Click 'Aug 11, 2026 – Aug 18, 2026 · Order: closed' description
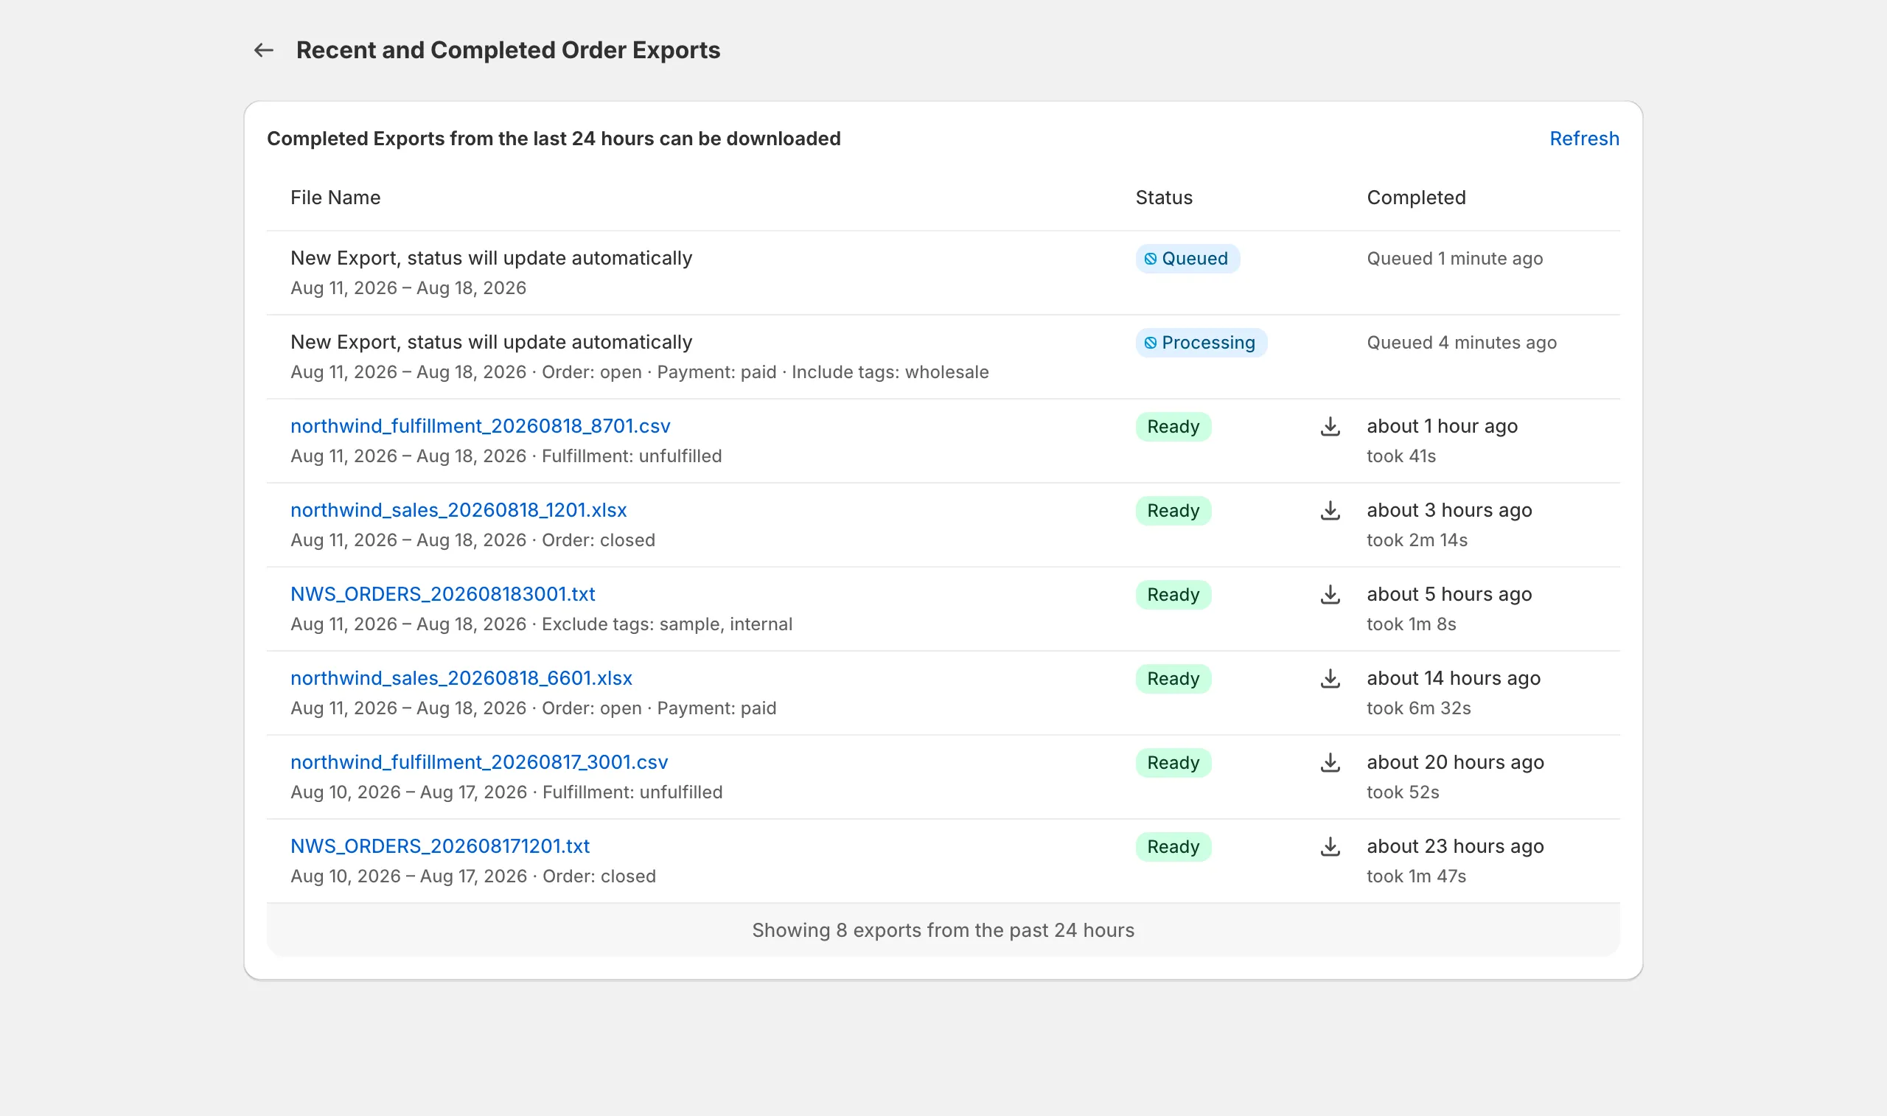 473,540
